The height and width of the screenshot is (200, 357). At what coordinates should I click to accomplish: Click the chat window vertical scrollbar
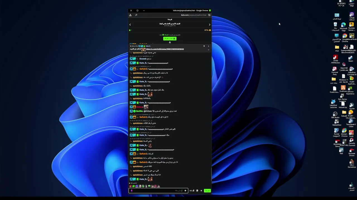211,174
